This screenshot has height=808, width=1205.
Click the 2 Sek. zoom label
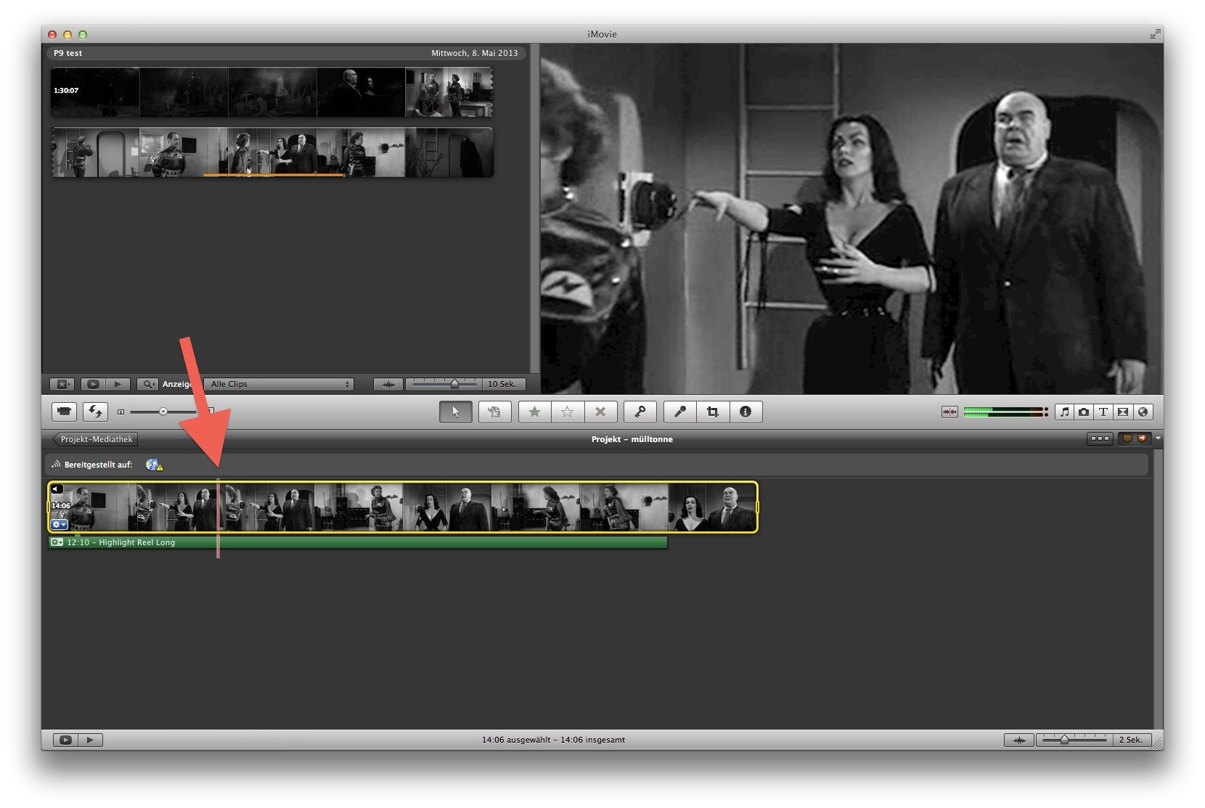click(1130, 740)
